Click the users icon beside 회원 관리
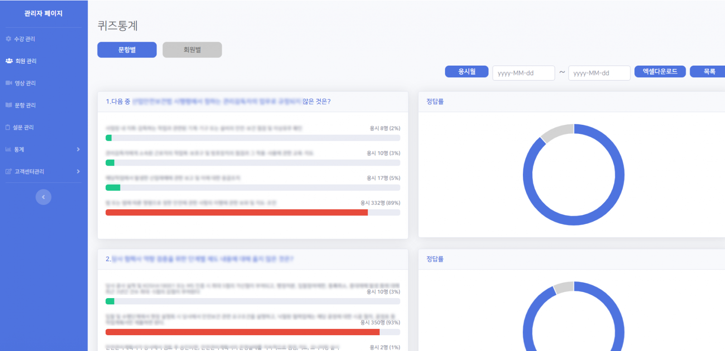Image resolution: width=725 pixels, height=351 pixels. [x=9, y=61]
